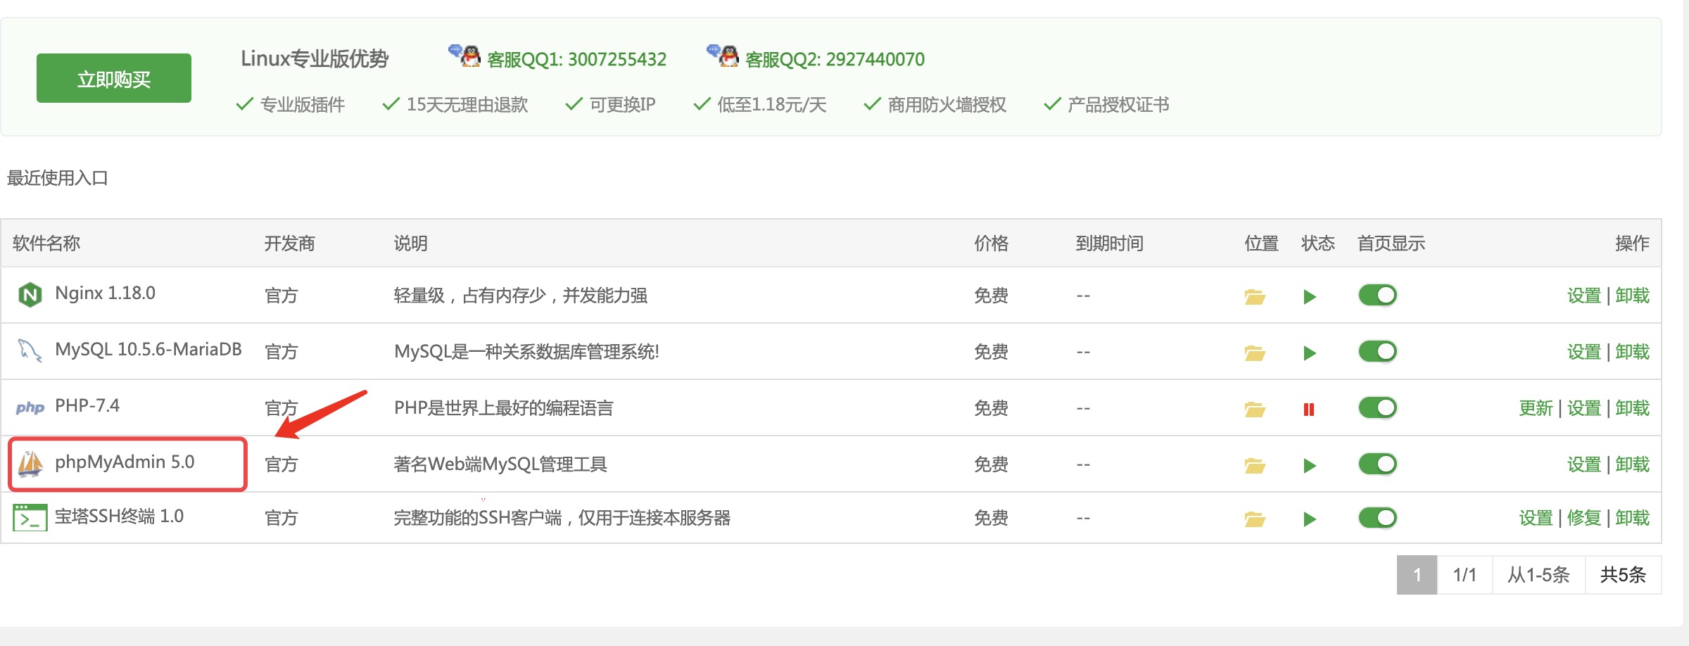
Task: Click the 著名Web端MySQL管理工具 description
Action: (500, 464)
